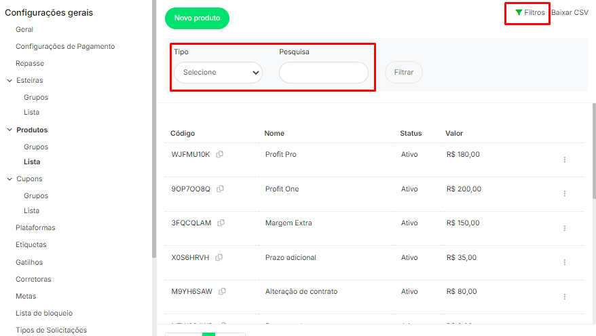Open options menu for Alteração de contrato
The height and width of the screenshot is (336, 596).
[564, 297]
